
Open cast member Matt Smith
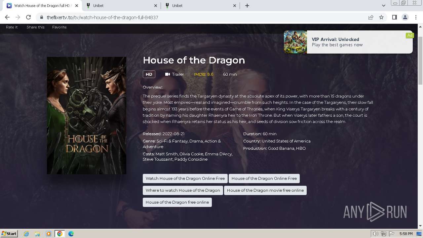tap(167, 154)
